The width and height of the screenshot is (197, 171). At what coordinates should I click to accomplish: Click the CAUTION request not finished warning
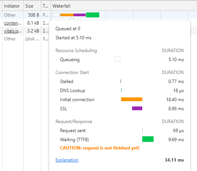coord(100,148)
